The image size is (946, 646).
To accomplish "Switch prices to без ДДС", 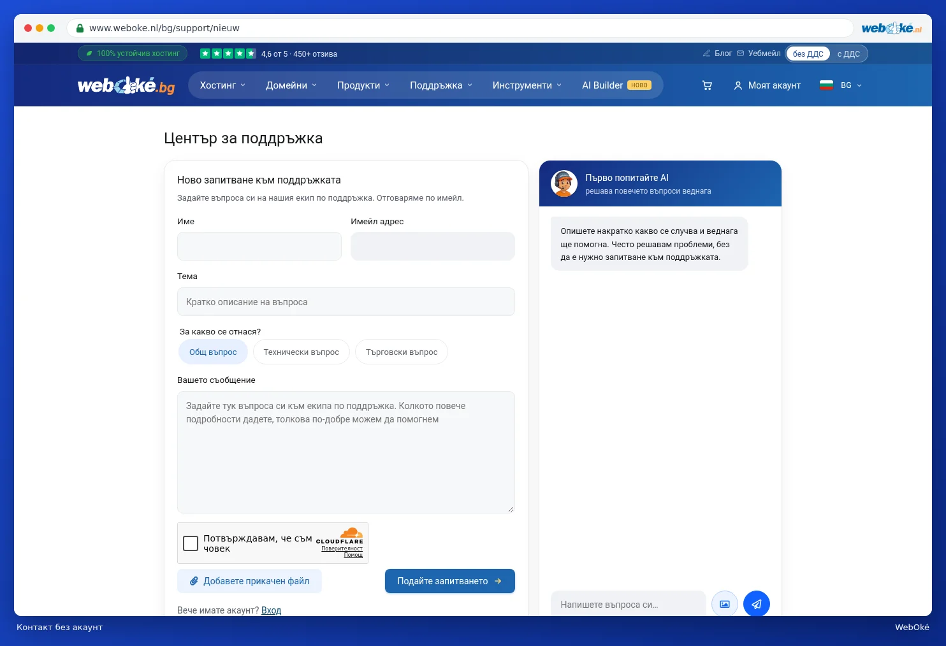I will point(808,54).
